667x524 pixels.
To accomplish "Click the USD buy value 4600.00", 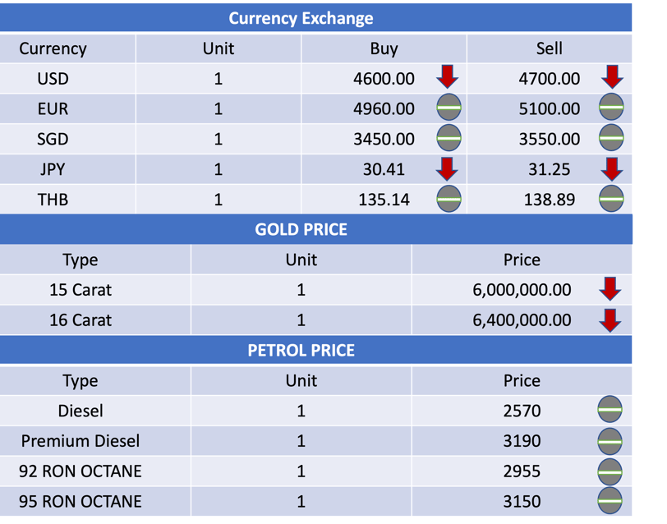I will click(x=384, y=79).
